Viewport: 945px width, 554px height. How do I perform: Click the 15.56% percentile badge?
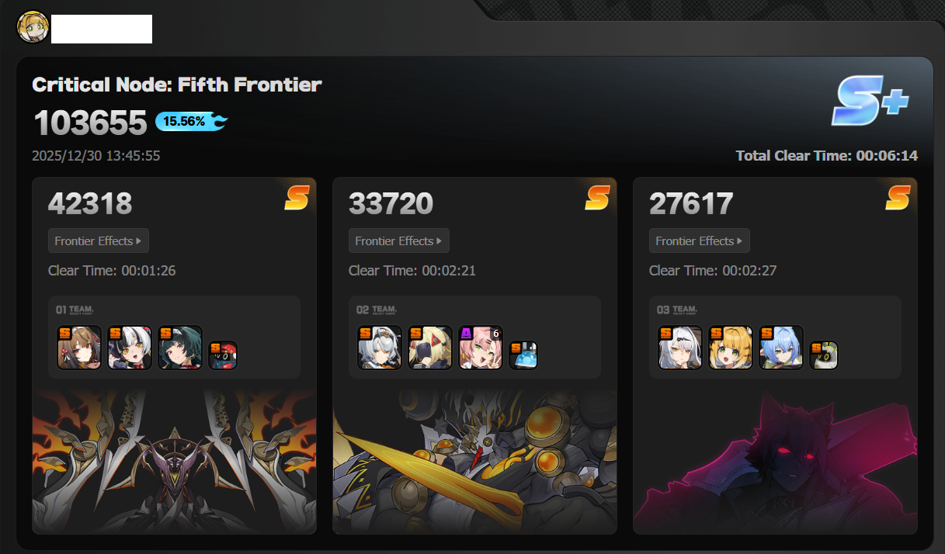[x=191, y=121]
